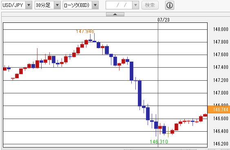Click the 146.200 price axis label
Image resolution: width=230 pixels, height=150 pixels.
[x=221, y=144]
